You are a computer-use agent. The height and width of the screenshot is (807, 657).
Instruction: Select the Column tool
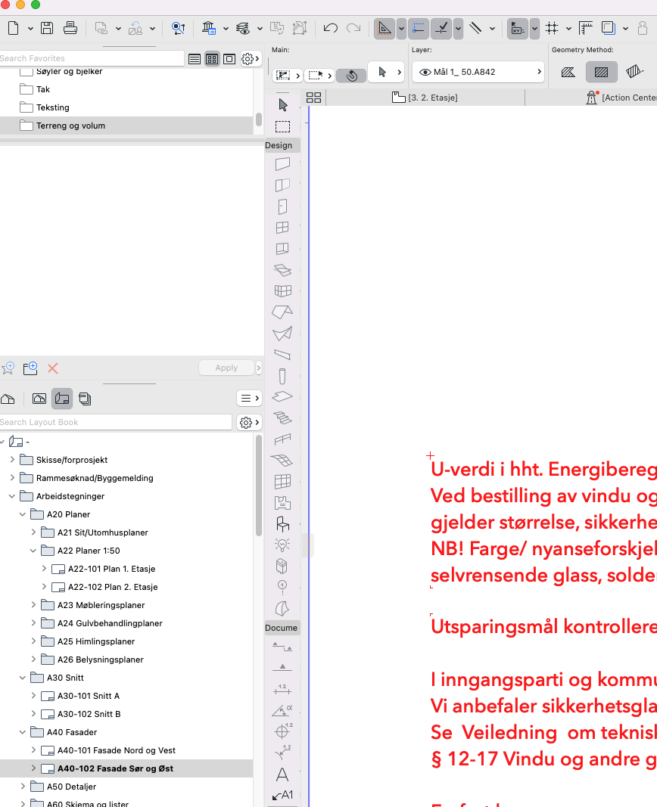point(282,375)
